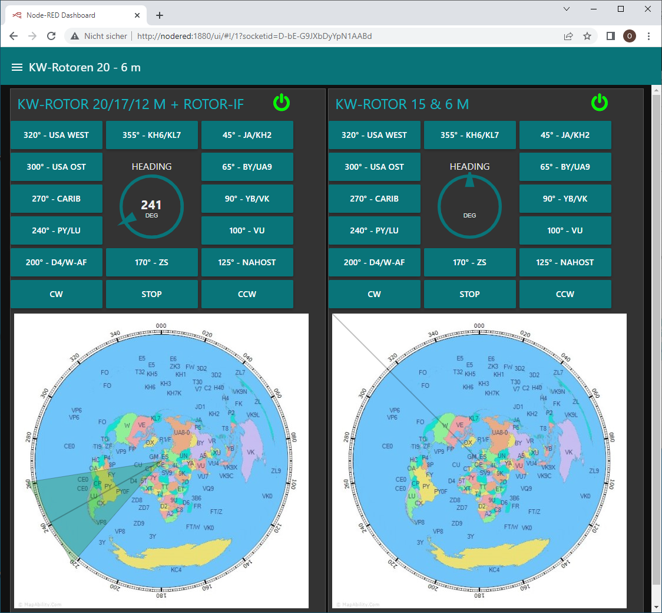This screenshot has height=613, width=662.
Task: Minimize the Chrome window
Action: tap(594, 9)
